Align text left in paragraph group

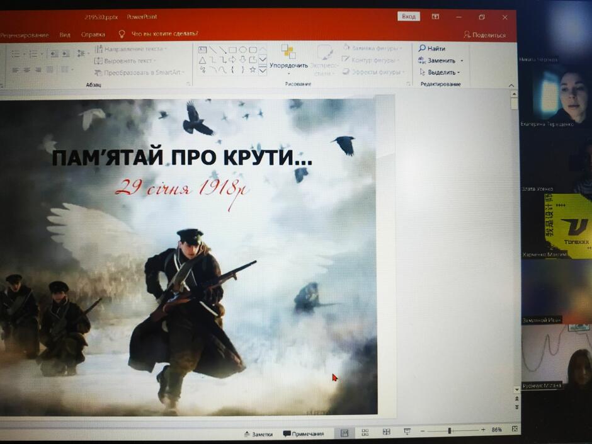point(16,70)
